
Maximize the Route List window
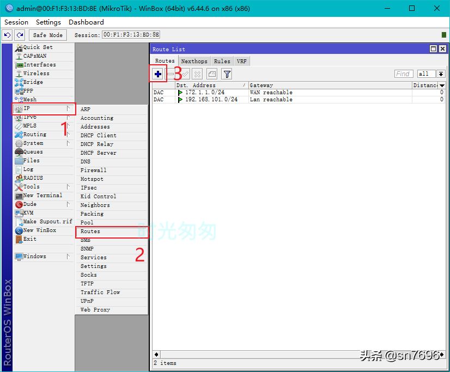(x=433, y=49)
